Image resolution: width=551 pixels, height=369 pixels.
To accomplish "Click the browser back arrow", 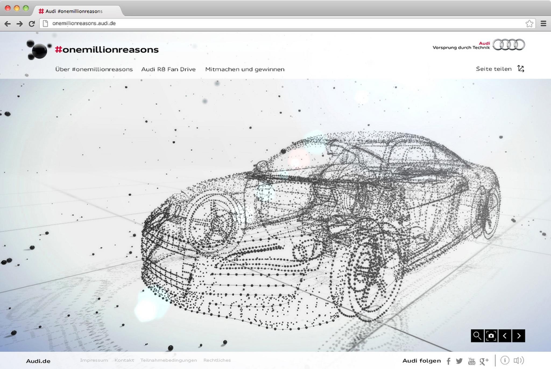I will tap(8, 24).
